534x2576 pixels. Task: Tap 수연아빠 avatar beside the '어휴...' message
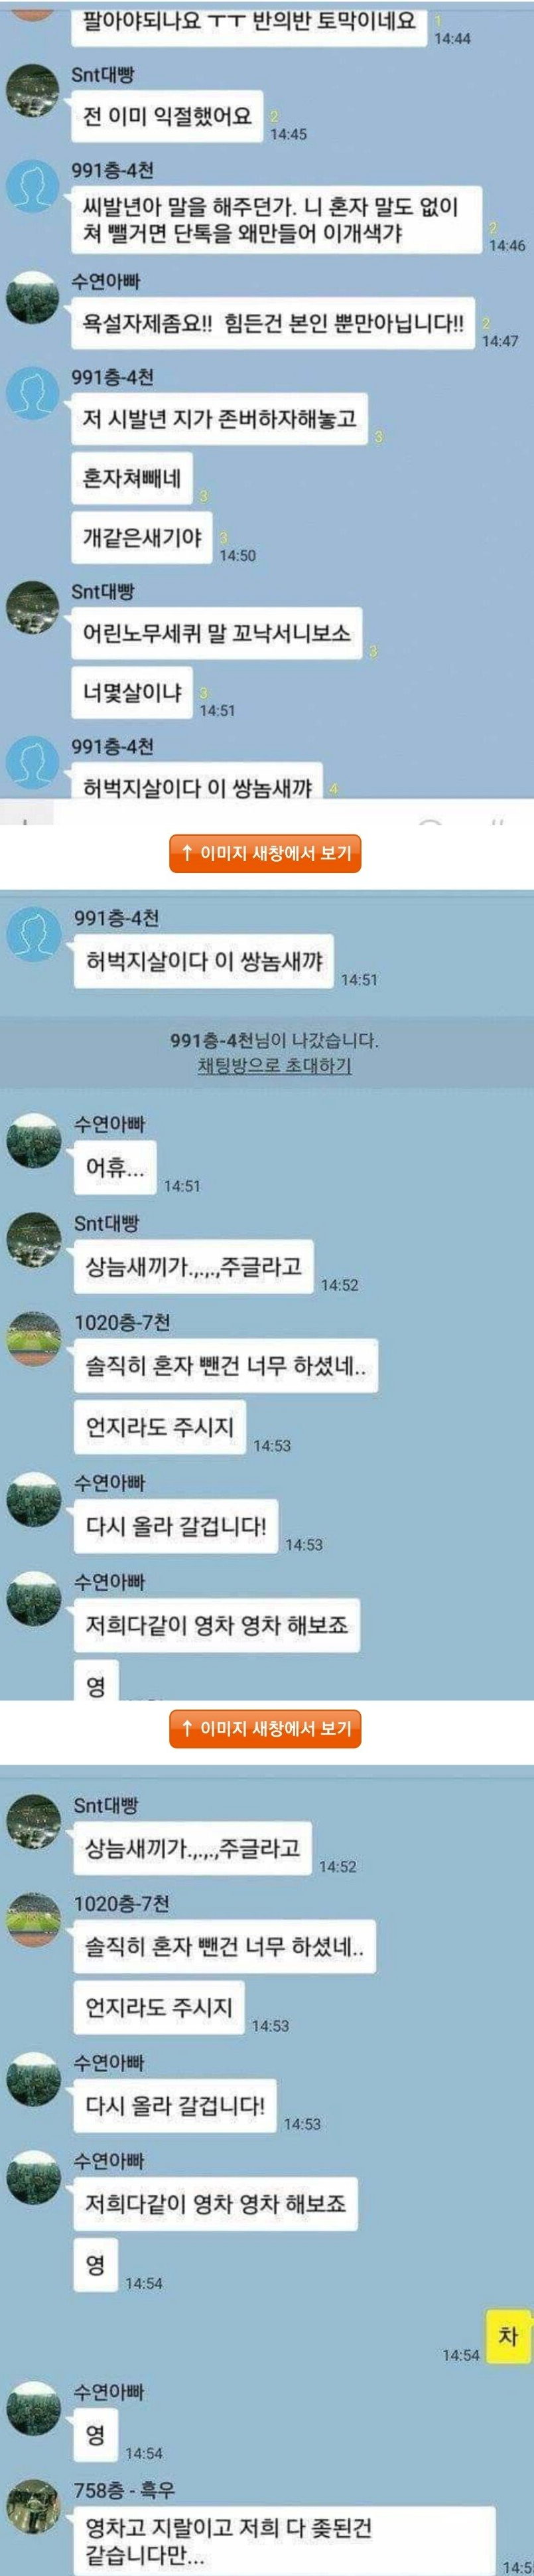34,1140
